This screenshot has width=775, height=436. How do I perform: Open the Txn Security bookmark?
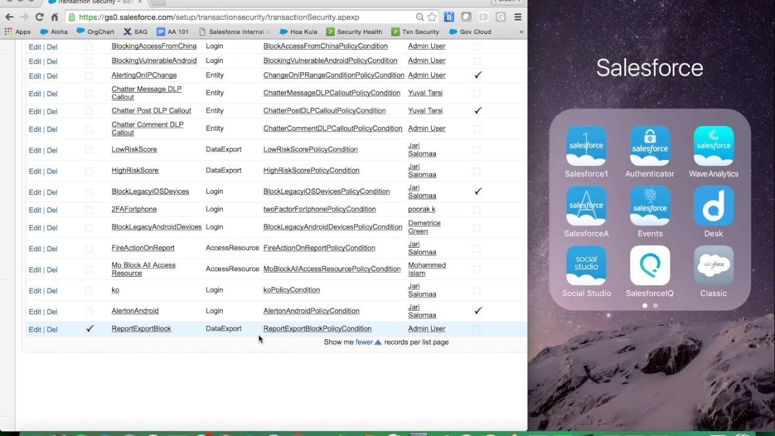[415, 31]
